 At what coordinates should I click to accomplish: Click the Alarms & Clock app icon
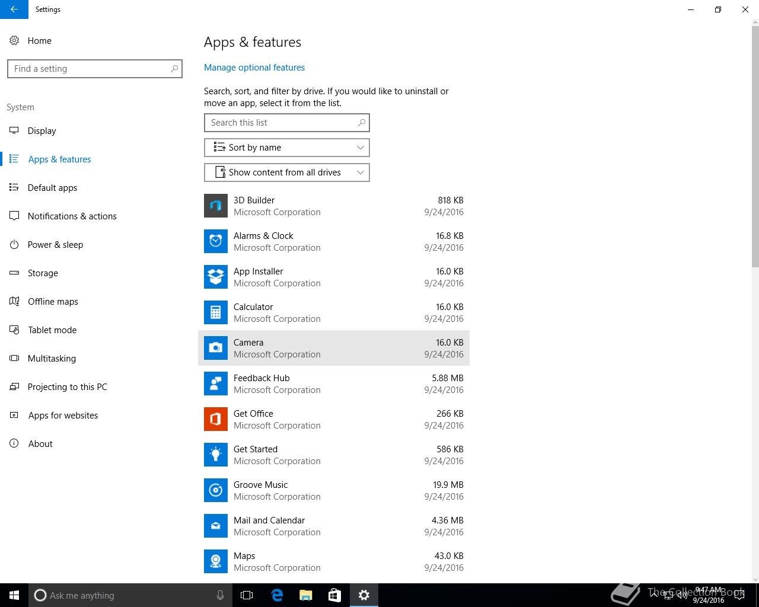point(216,241)
